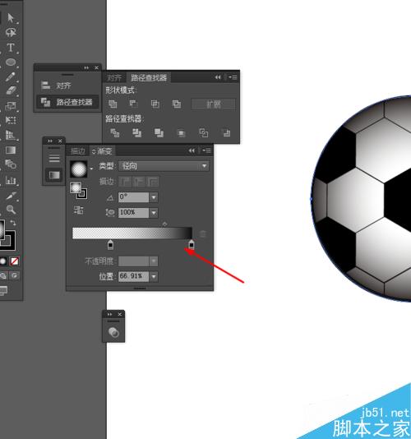Image resolution: width=411 pixels, height=439 pixels.
Task: Click the gradient ramp bar
Action: pos(132,233)
